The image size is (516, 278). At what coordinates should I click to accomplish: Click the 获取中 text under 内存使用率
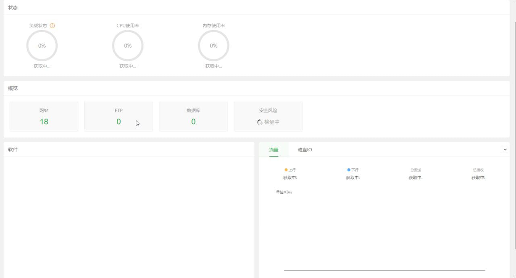(x=214, y=66)
